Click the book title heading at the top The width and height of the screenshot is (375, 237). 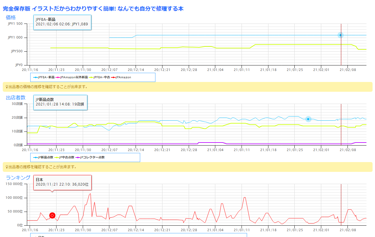point(93,9)
